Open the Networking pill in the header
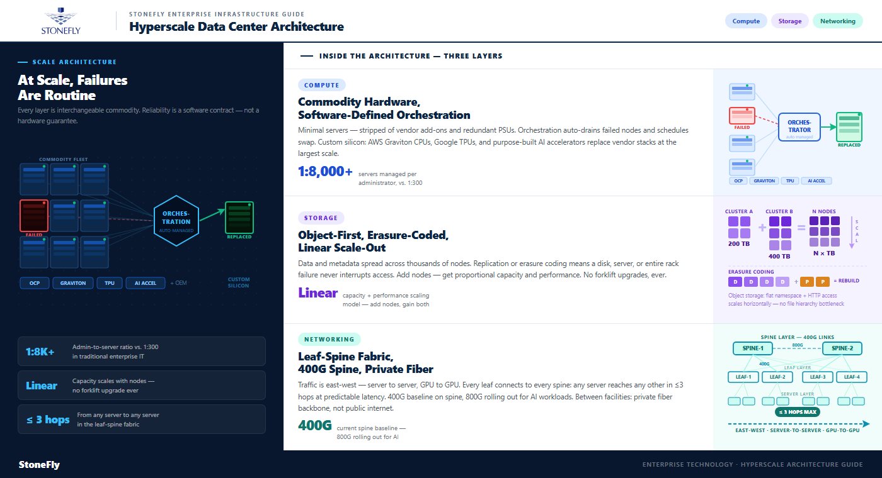 837,21
